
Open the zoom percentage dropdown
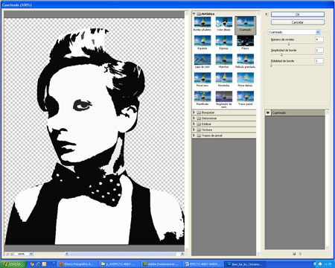point(31,254)
